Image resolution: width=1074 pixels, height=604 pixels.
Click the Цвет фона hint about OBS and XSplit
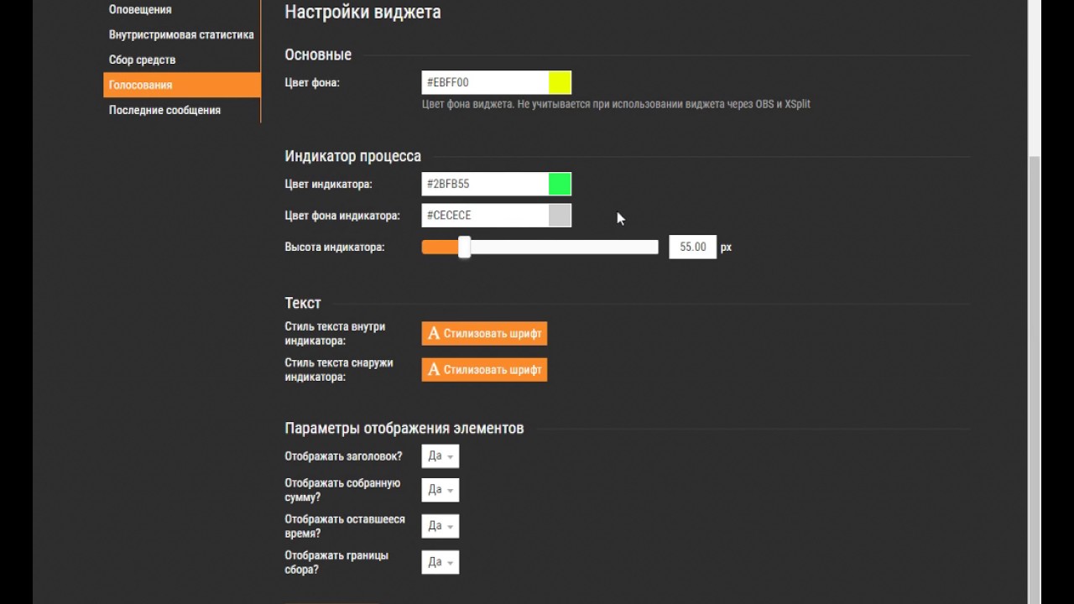coord(616,104)
